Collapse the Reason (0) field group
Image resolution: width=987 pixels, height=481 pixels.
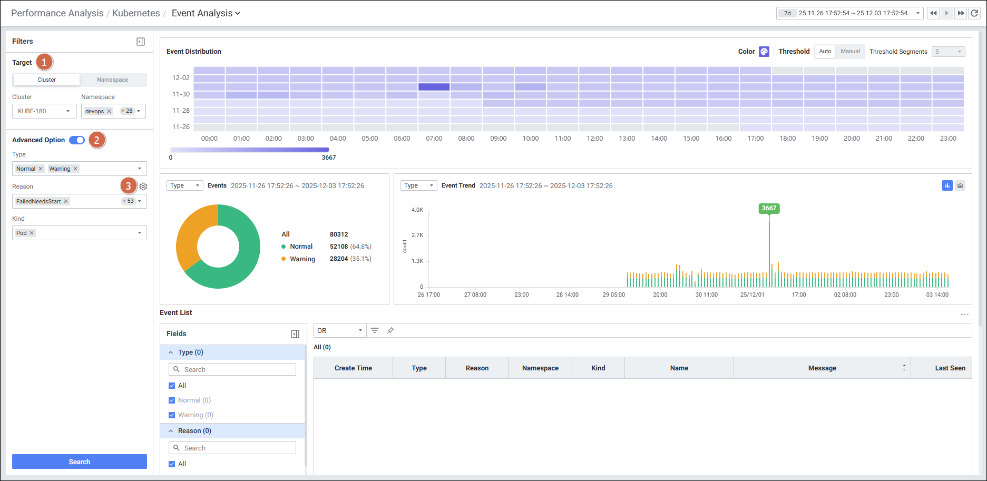171,431
